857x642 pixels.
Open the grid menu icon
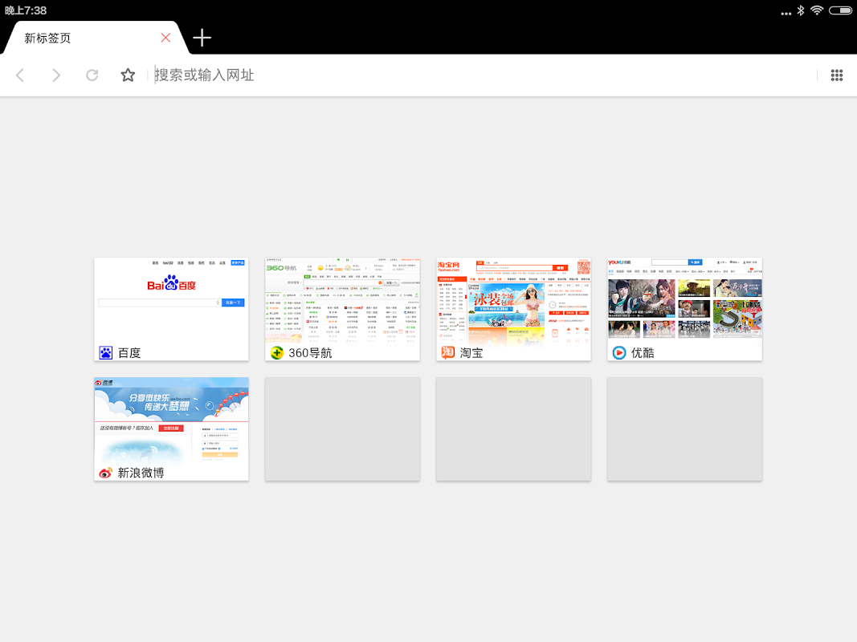(836, 75)
